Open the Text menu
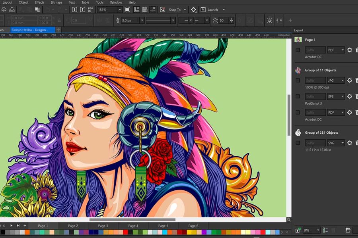The image size is (358, 238). coord(72,2)
